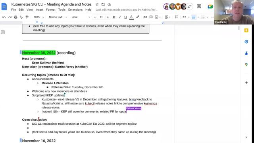254x143 pixels.
Task: Toggle the numbered list
Action: point(203,17)
